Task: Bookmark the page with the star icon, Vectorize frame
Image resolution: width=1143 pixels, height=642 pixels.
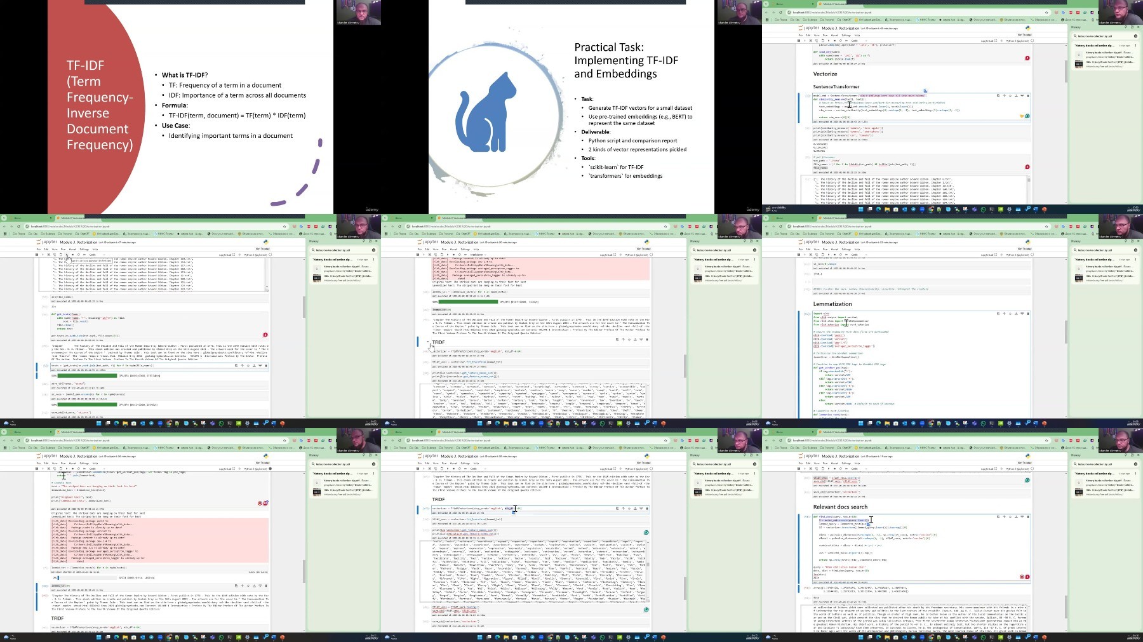Action: coord(1046,13)
